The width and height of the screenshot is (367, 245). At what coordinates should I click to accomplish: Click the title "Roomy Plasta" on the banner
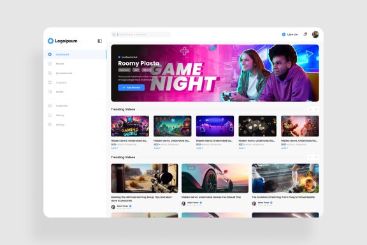pyautogui.click(x=138, y=63)
